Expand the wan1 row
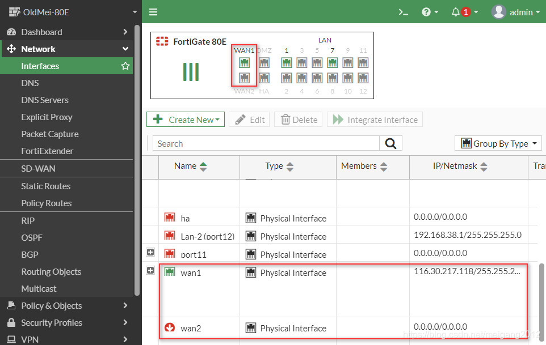This screenshot has height=345, width=546. (150, 270)
